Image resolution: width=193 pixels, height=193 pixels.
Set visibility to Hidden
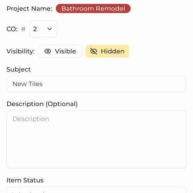coord(107,51)
